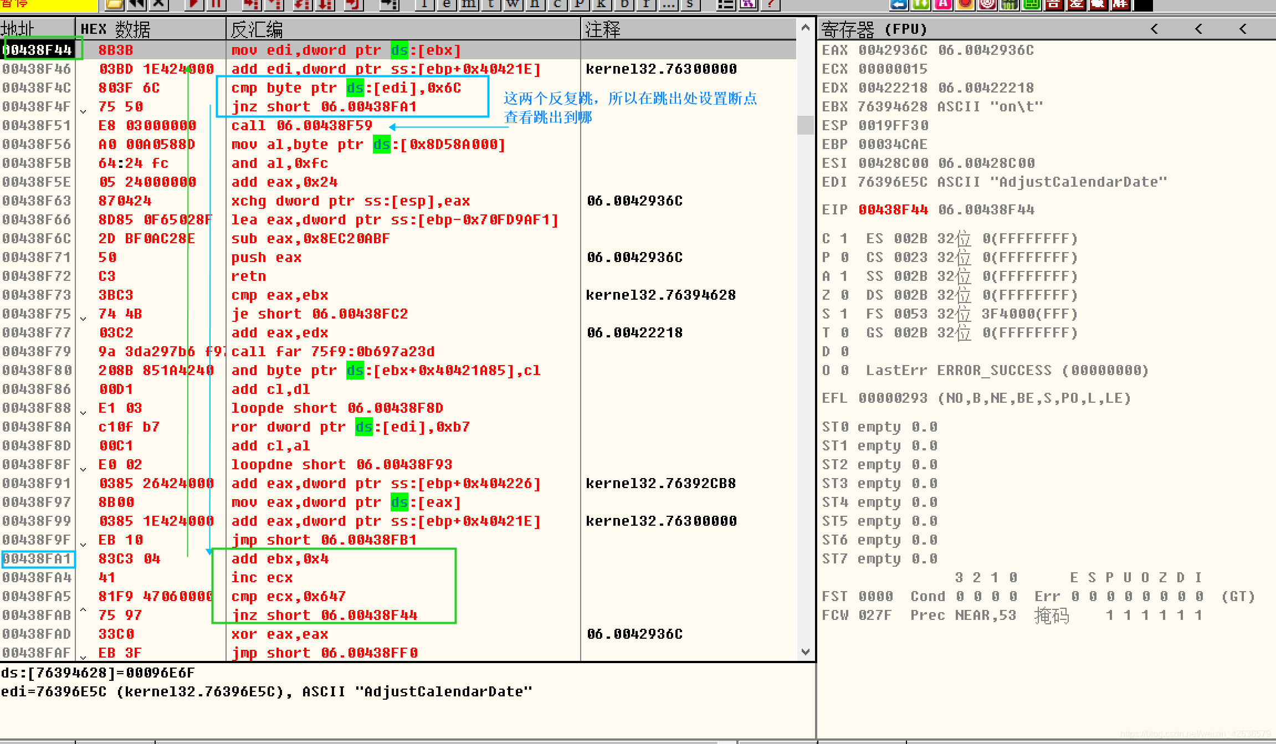This screenshot has width=1276, height=744.
Task: Run the program with the red play icon
Action: tap(194, 4)
